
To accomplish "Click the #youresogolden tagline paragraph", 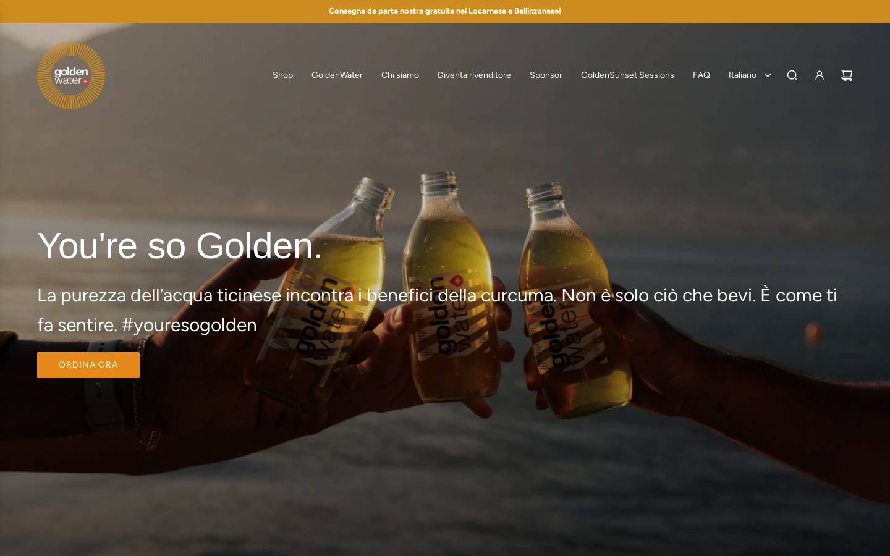I will pos(437,310).
